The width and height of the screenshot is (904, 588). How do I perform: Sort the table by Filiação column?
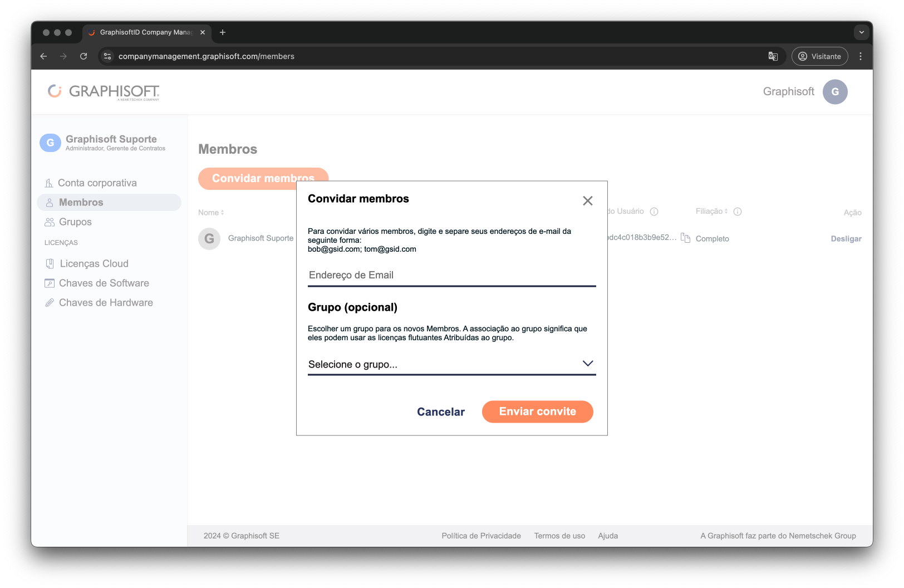pyautogui.click(x=711, y=212)
